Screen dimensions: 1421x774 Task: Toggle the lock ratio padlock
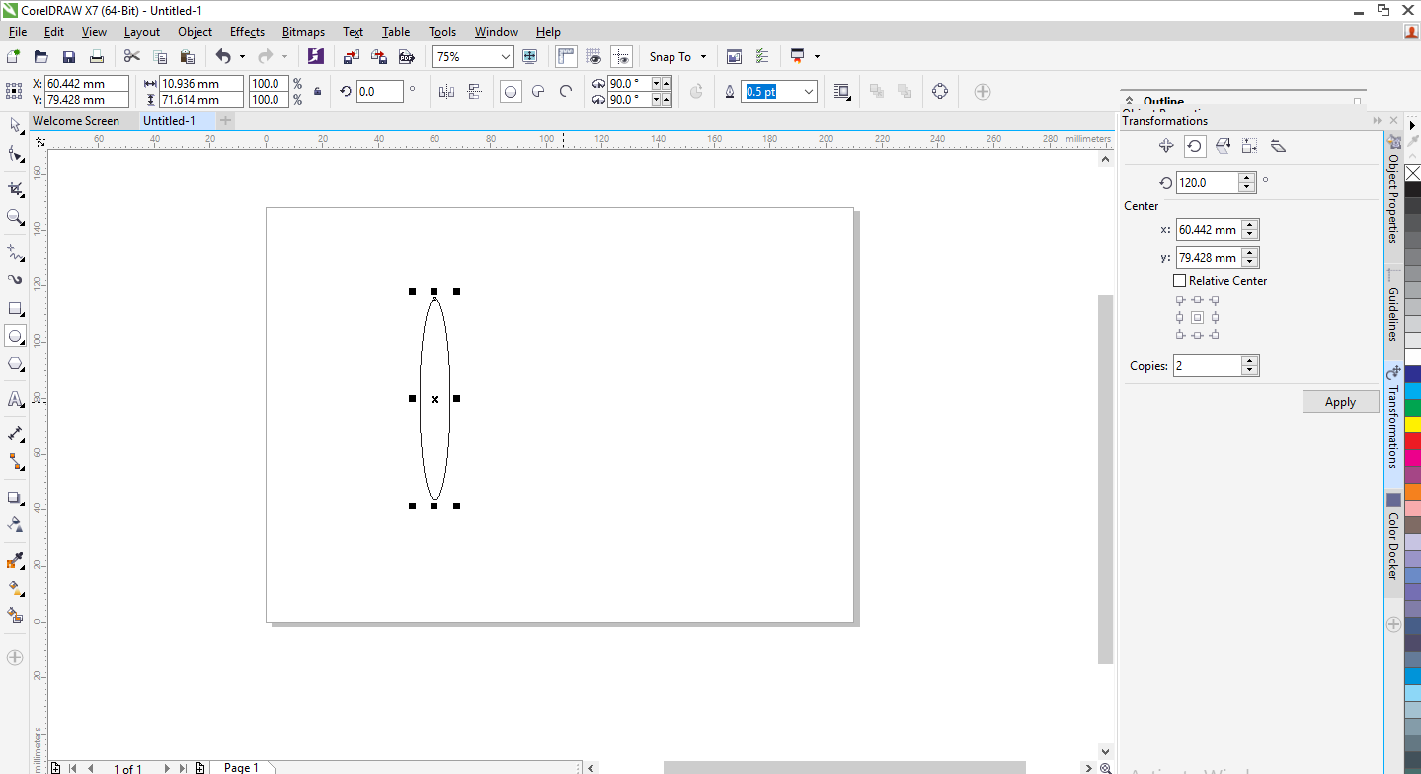(317, 92)
